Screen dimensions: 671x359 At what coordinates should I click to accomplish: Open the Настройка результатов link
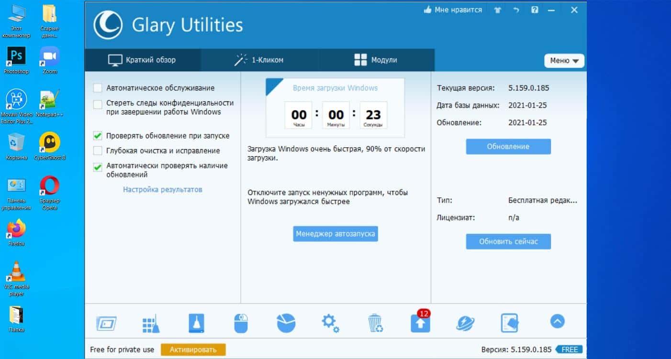click(x=163, y=190)
